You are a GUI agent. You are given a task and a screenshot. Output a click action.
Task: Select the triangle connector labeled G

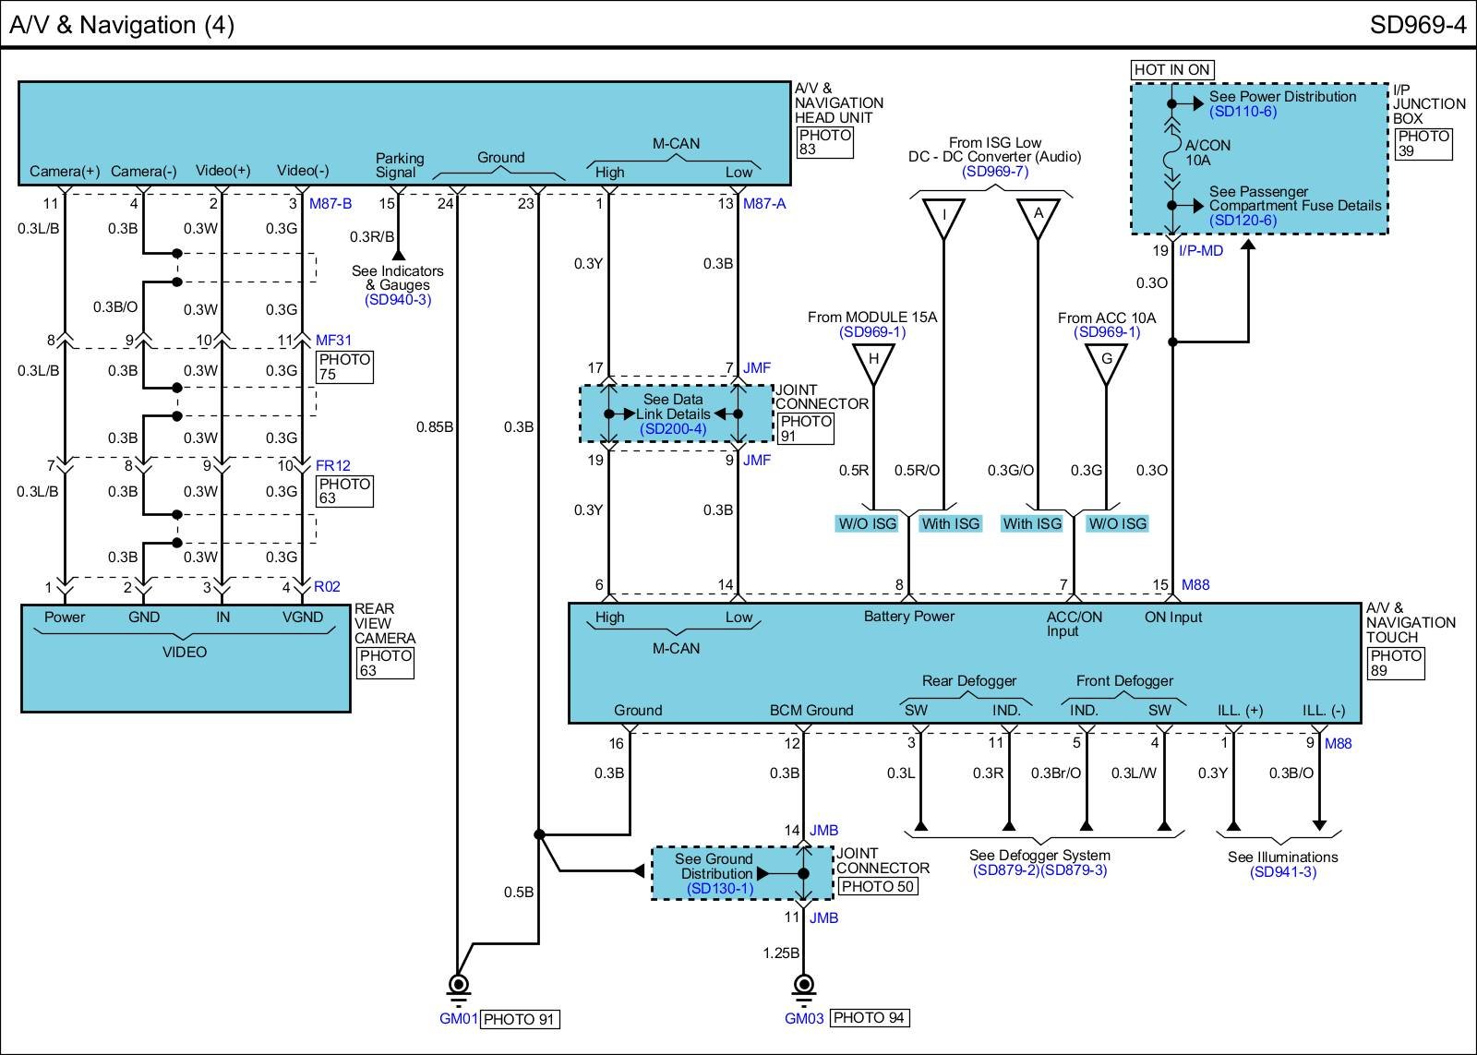1106,362
